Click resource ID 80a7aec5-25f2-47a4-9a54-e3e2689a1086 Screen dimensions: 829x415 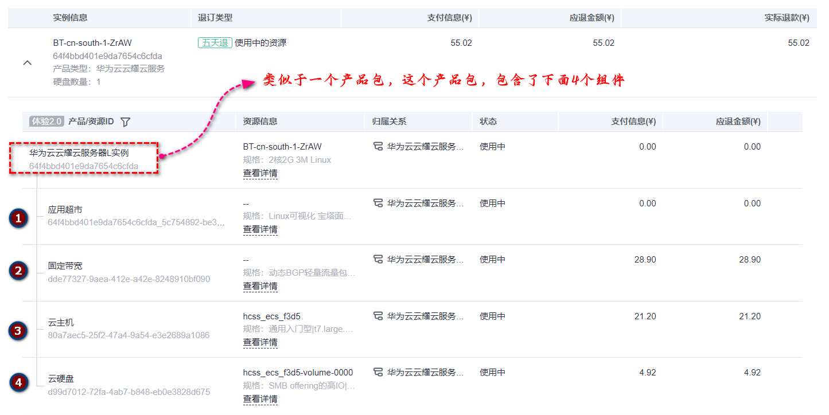tap(129, 335)
